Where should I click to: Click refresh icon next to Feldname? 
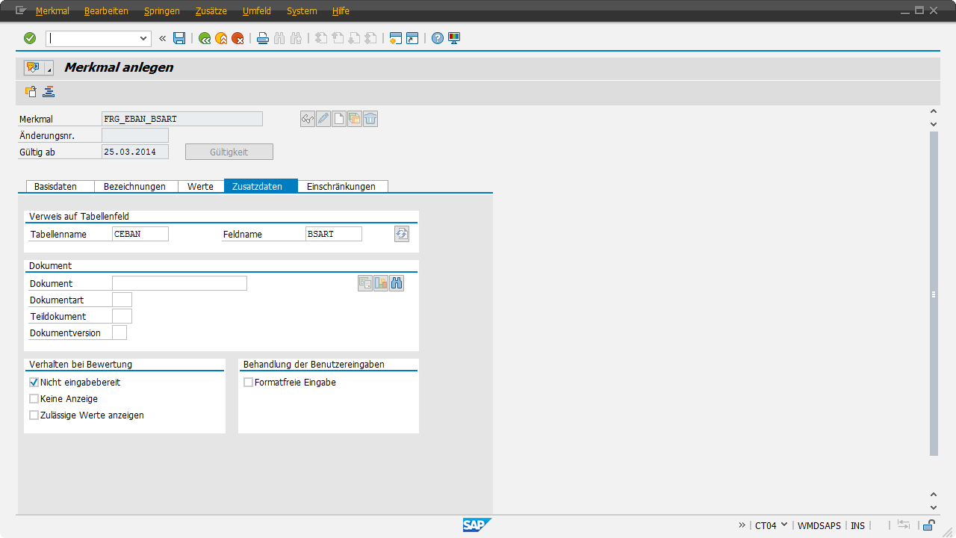[402, 234]
